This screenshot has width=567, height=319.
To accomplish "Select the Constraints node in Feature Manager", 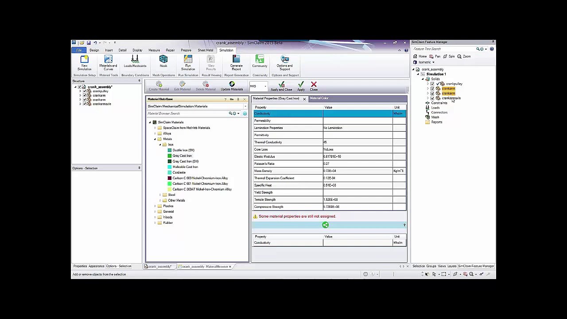I will pos(439,103).
